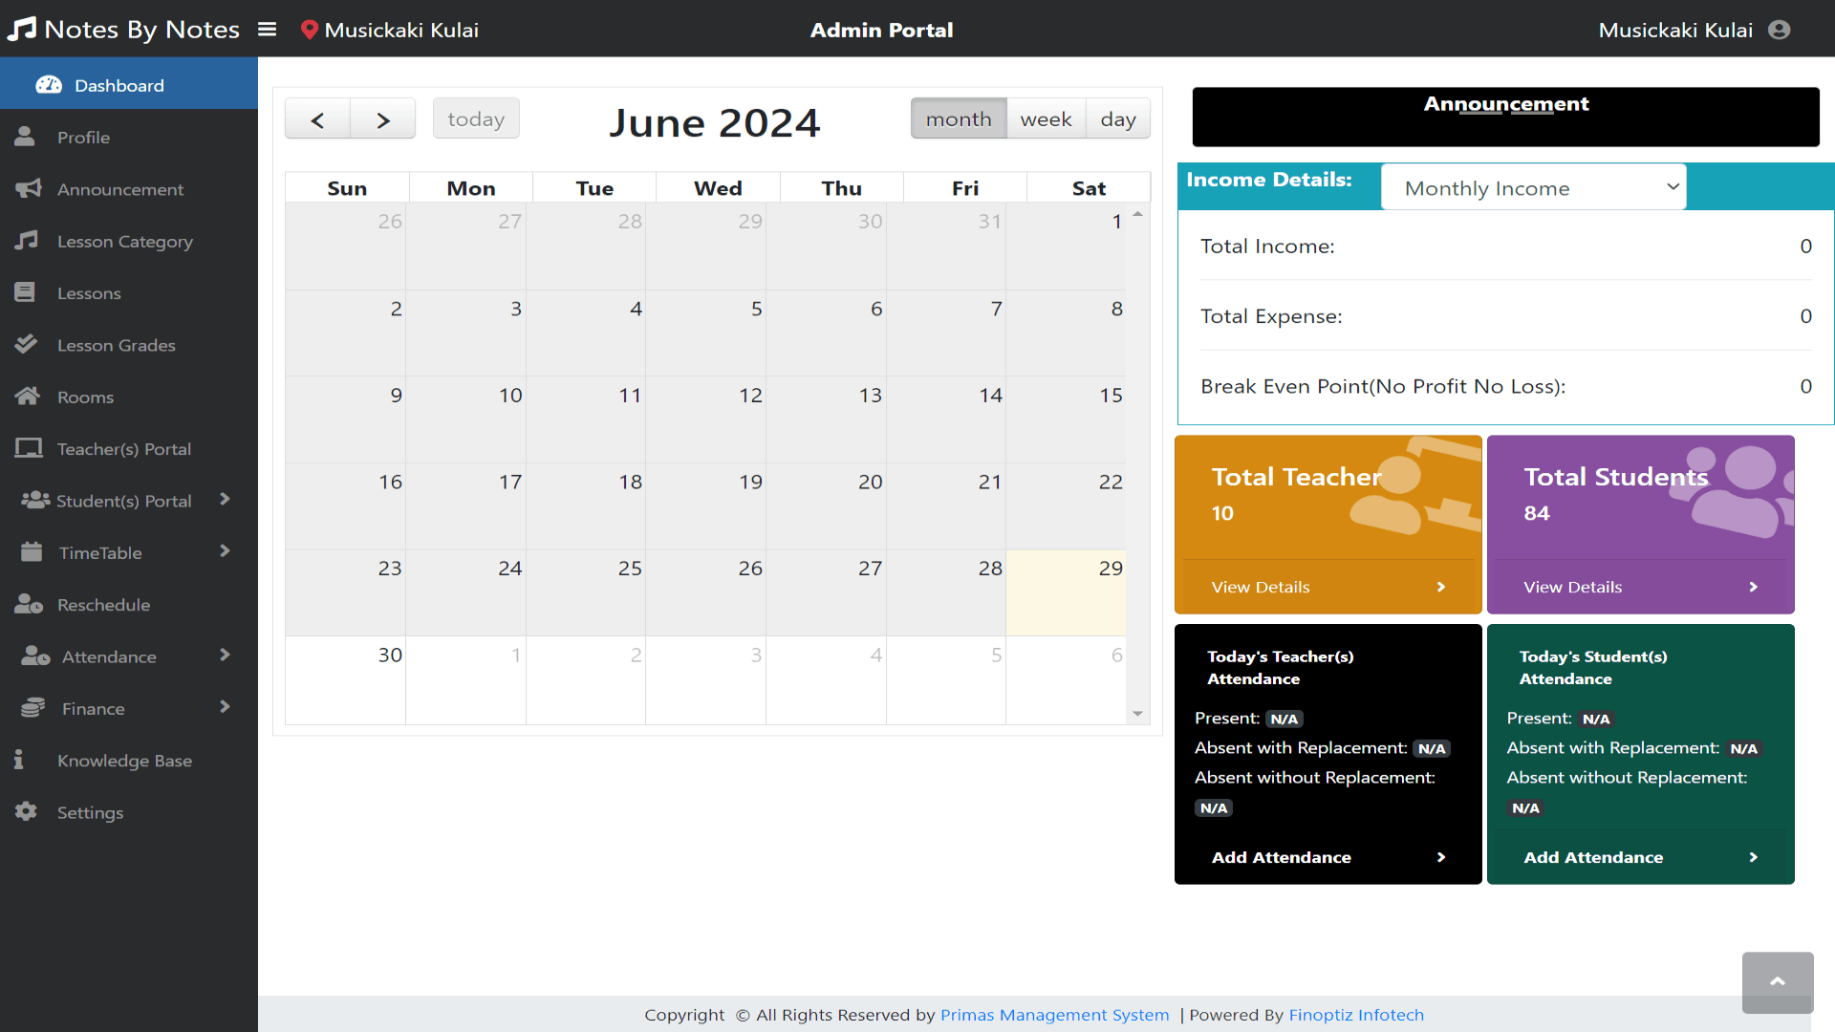Click the Reschedule people icon
1835x1032 pixels.
tap(29, 604)
